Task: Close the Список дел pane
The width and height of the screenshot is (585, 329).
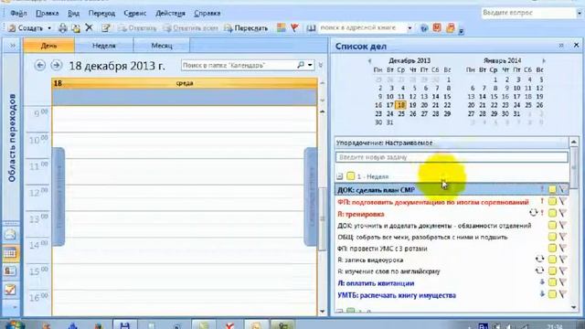Action: pyautogui.click(x=577, y=45)
